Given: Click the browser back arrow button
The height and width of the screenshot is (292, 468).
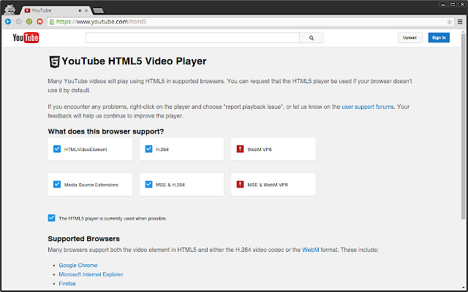Looking at the screenshot, I should 8,21.
